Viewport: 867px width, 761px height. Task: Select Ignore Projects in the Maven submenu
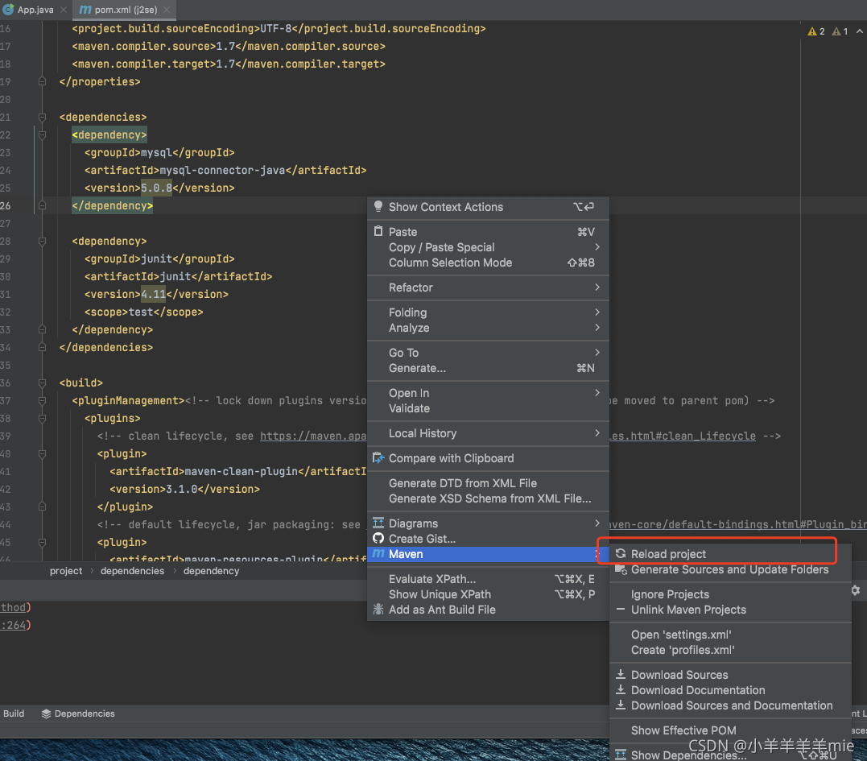tap(730, 594)
